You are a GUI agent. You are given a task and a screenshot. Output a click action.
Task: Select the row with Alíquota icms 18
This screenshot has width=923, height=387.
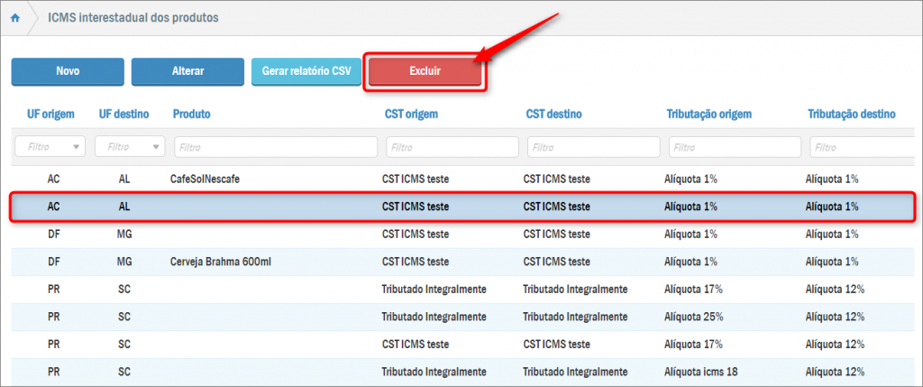[x=702, y=372]
